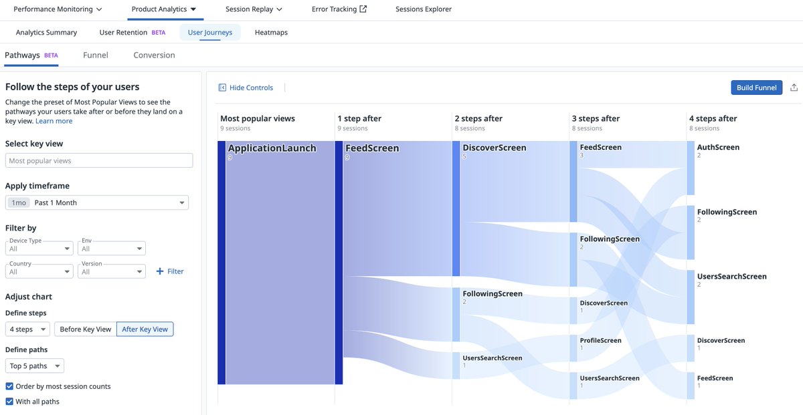Open Performance Monitoring menu
This screenshot has width=803, height=415.
tap(58, 9)
